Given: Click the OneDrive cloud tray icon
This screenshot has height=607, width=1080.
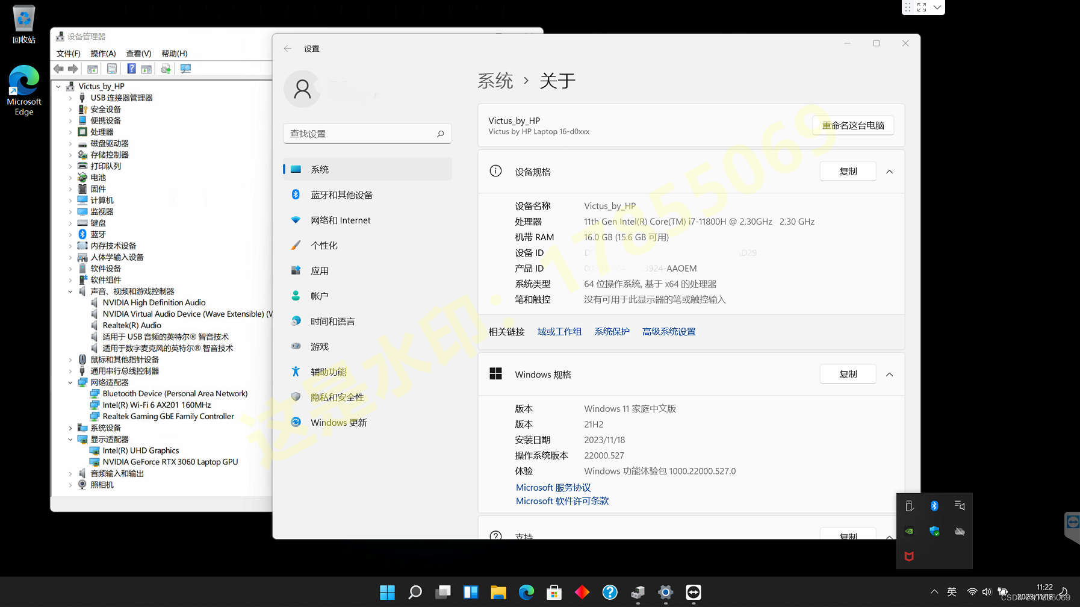Looking at the screenshot, I should [x=960, y=531].
